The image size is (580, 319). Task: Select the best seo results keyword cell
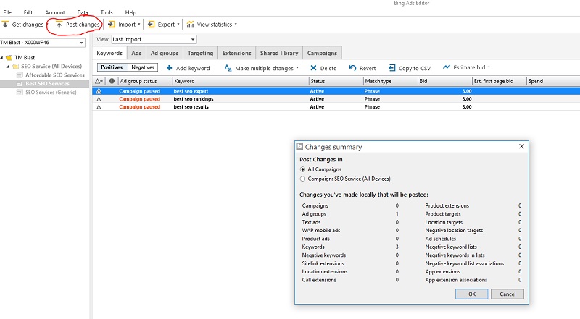(x=191, y=107)
